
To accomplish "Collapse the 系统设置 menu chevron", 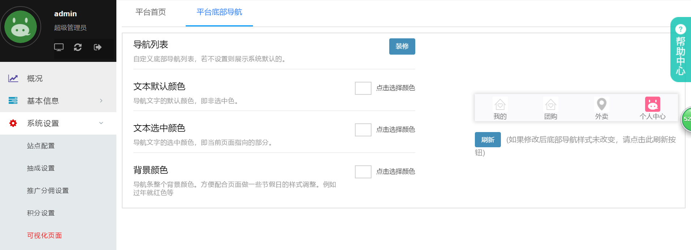I will click(101, 123).
